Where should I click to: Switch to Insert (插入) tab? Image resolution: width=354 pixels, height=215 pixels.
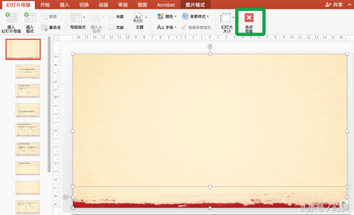pos(64,5)
